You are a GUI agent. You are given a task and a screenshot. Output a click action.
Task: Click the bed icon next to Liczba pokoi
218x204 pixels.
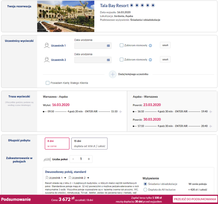tap(47, 159)
